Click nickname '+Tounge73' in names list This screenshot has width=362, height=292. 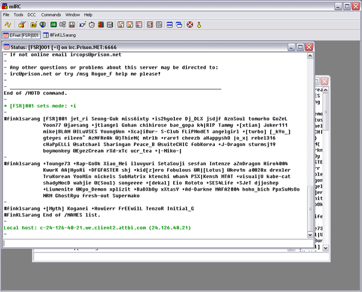click(x=57, y=163)
